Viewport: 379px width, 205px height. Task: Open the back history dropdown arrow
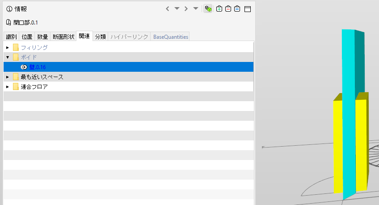pos(177,8)
